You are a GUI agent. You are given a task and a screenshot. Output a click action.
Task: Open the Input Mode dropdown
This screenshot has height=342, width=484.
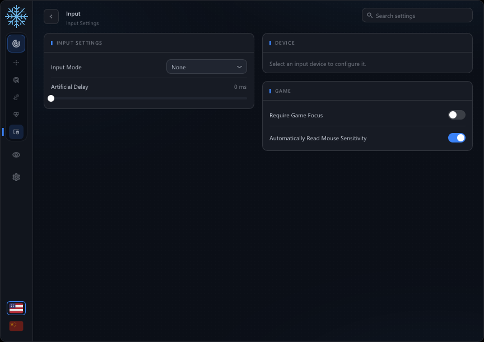coord(207,67)
